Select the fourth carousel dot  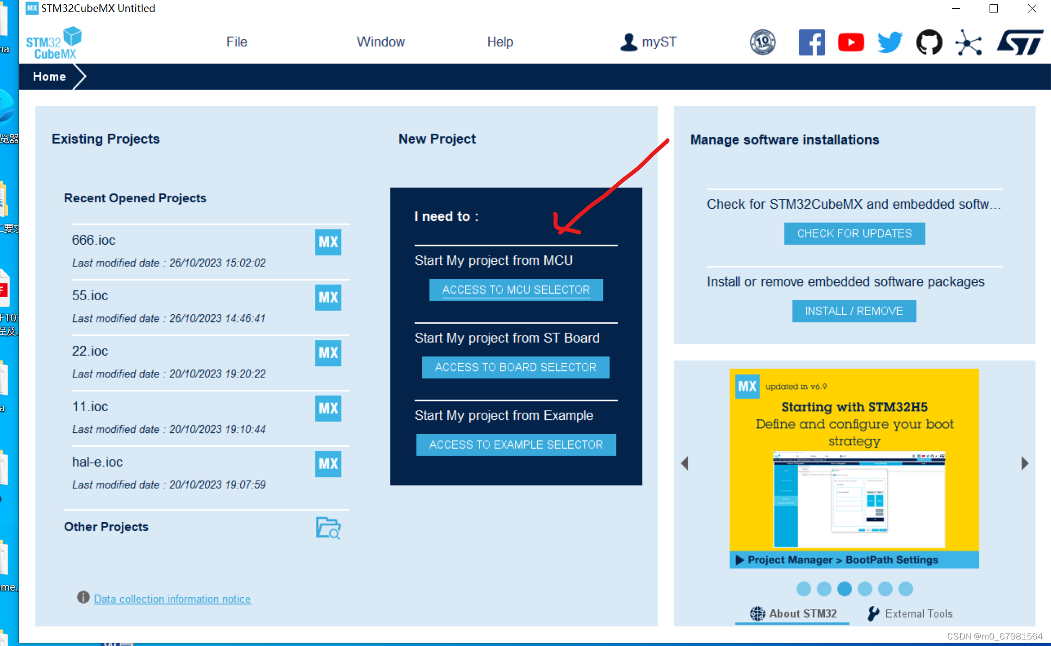click(865, 589)
